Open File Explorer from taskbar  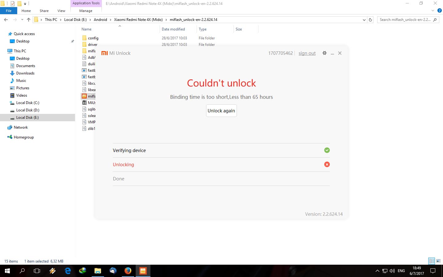point(98,271)
